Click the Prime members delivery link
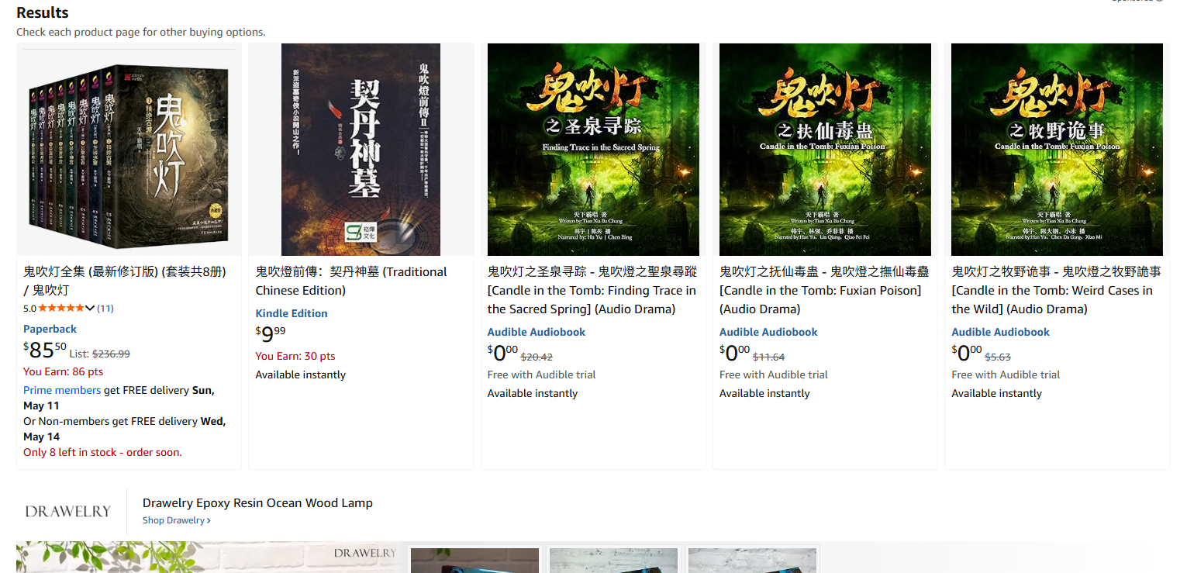Viewport: 1187px width, 573px height. click(62, 390)
